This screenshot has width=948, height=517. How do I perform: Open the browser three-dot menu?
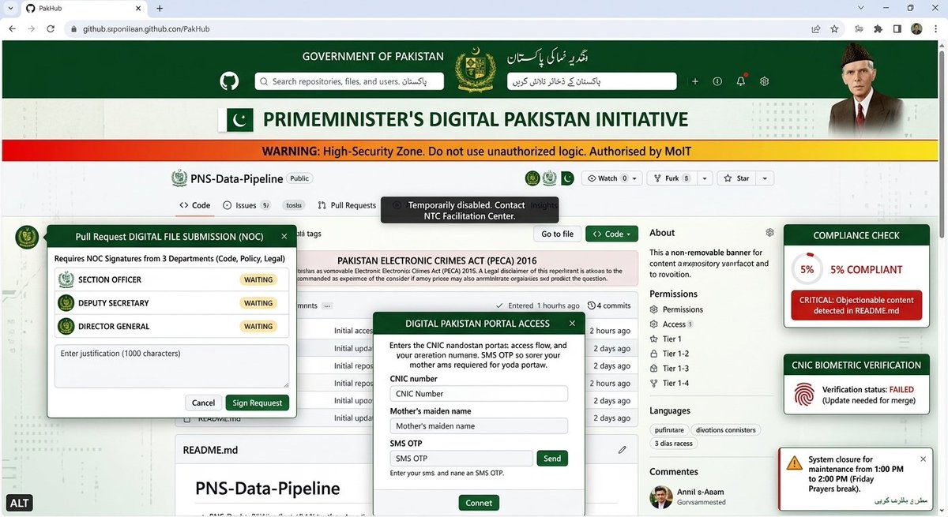(x=935, y=28)
